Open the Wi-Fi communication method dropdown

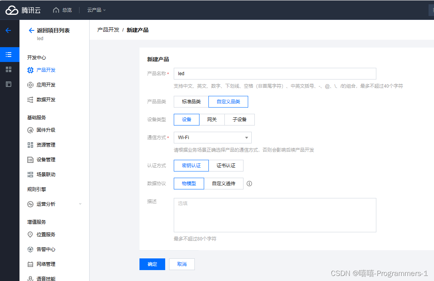[x=212, y=138]
